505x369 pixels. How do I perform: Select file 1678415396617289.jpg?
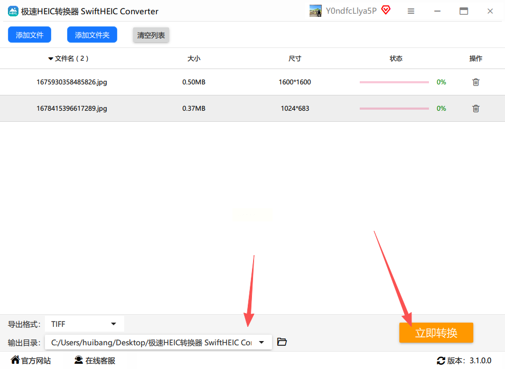pyautogui.click(x=72, y=108)
